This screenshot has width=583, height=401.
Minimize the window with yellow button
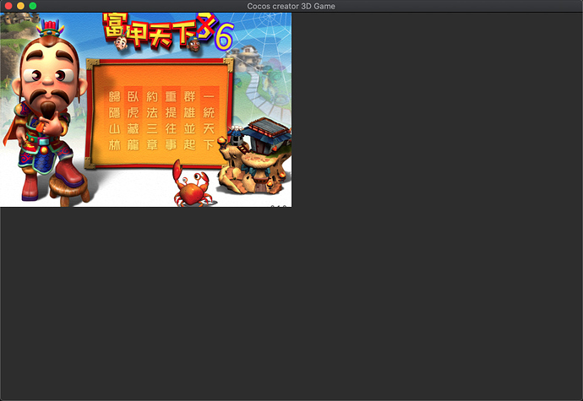pos(21,6)
